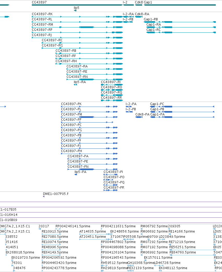Select transcript CG43897-RG
222x272 pixels.
coord(82,48)
